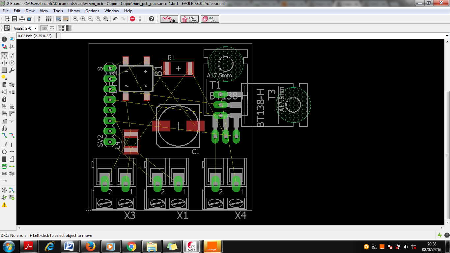Click the Redraw zoom icon
The image size is (450, 253).
pos(98,19)
